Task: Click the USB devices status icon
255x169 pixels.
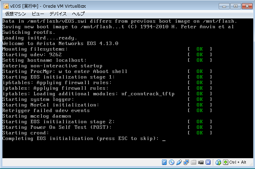Action: click(179, 162)
